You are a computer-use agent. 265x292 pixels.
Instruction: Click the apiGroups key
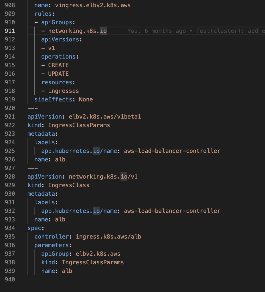tap(56, 22)
